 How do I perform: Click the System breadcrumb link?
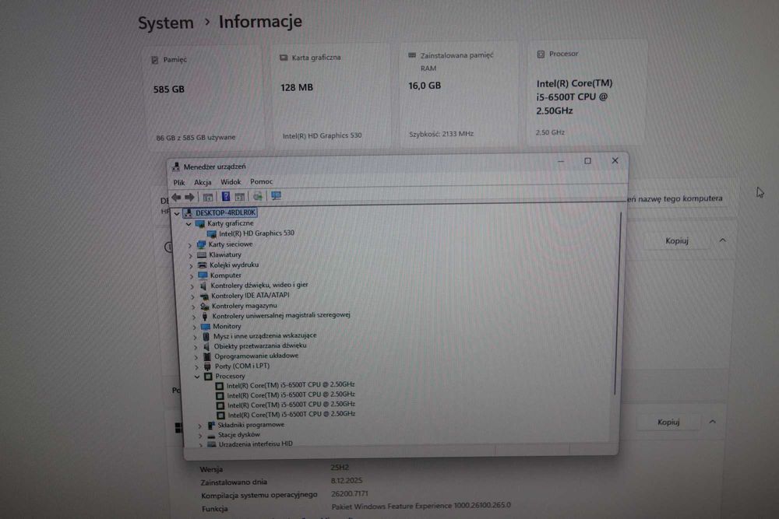pos(165,23)
